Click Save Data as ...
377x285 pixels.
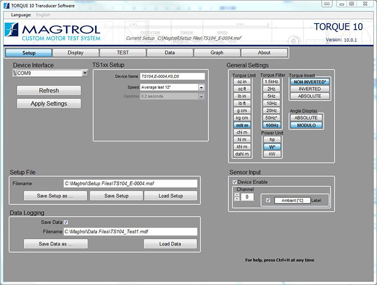click(55, 244)
